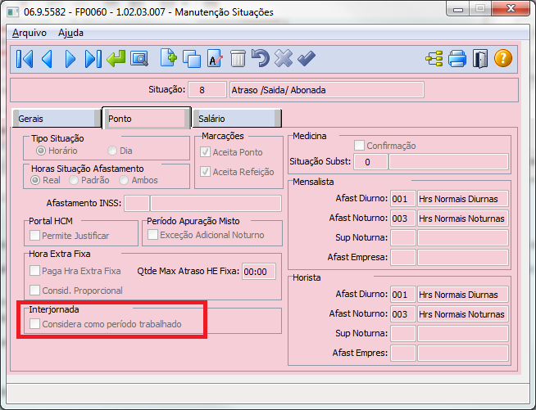Switch to the Gerais tab

click(x=57, y=119)
